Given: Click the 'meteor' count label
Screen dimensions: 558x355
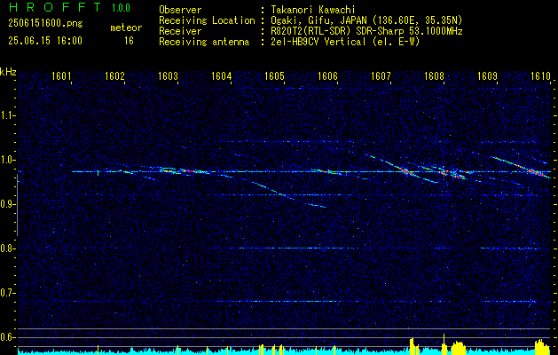Looking at the screenshot, I should [x=126, y=28].
